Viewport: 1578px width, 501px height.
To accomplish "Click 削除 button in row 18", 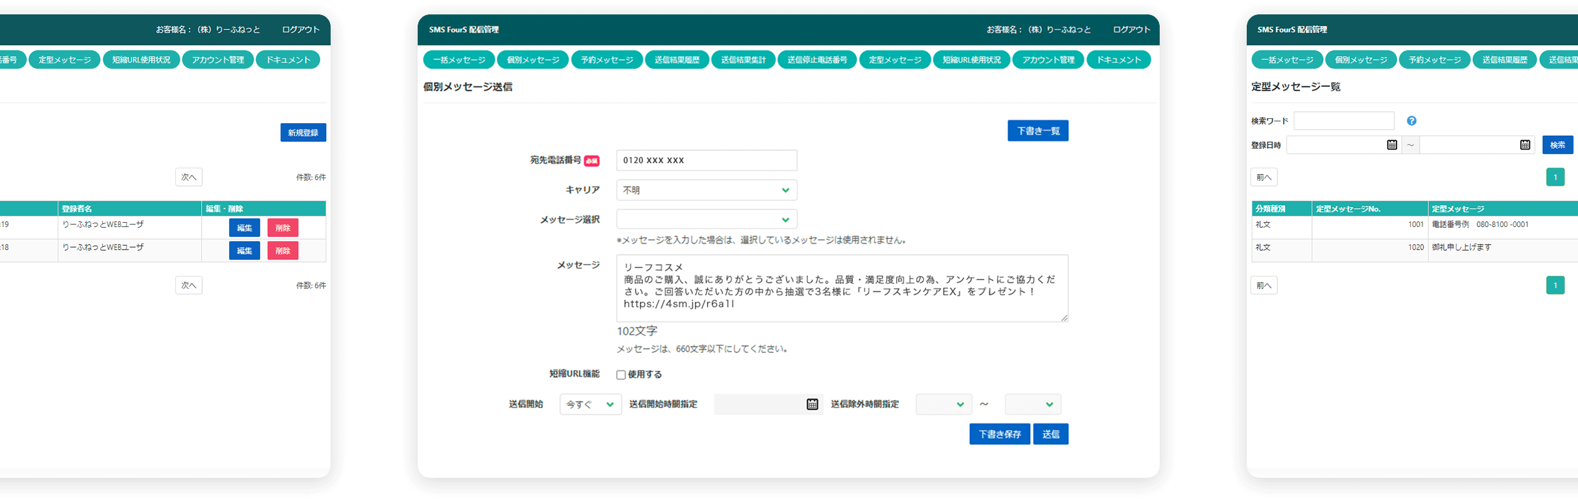I will (x=282, y=251).
